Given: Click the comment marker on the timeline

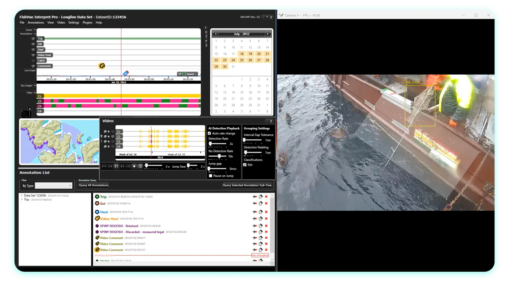Looking at the screenshot, I should (x=101, y=66).
